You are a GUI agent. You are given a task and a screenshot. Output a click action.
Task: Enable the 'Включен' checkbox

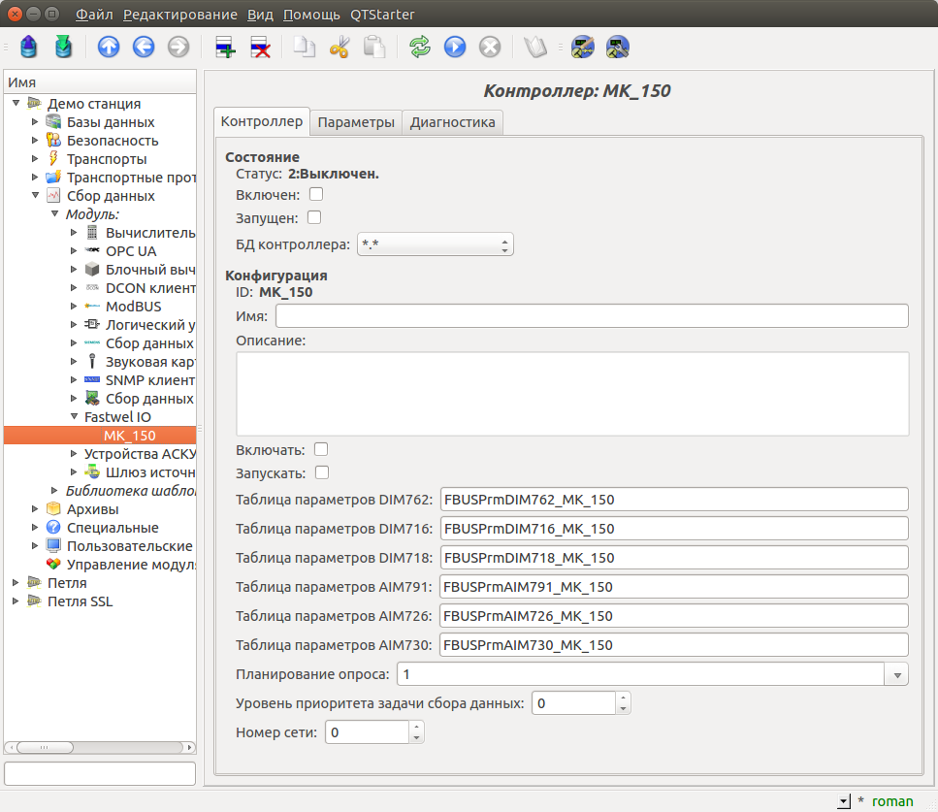[315, 195]
